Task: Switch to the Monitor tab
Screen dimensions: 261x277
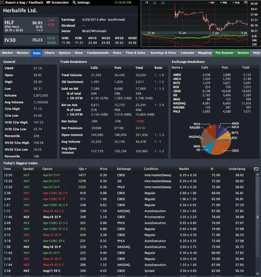Action: 23,53
